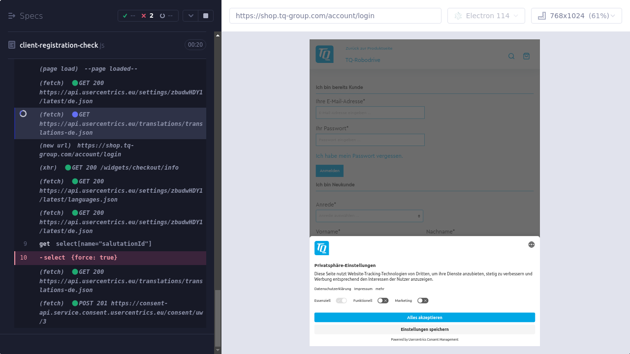Click the URL address field
Viewport: 630px width, 354px height.
tap(335, 16)
